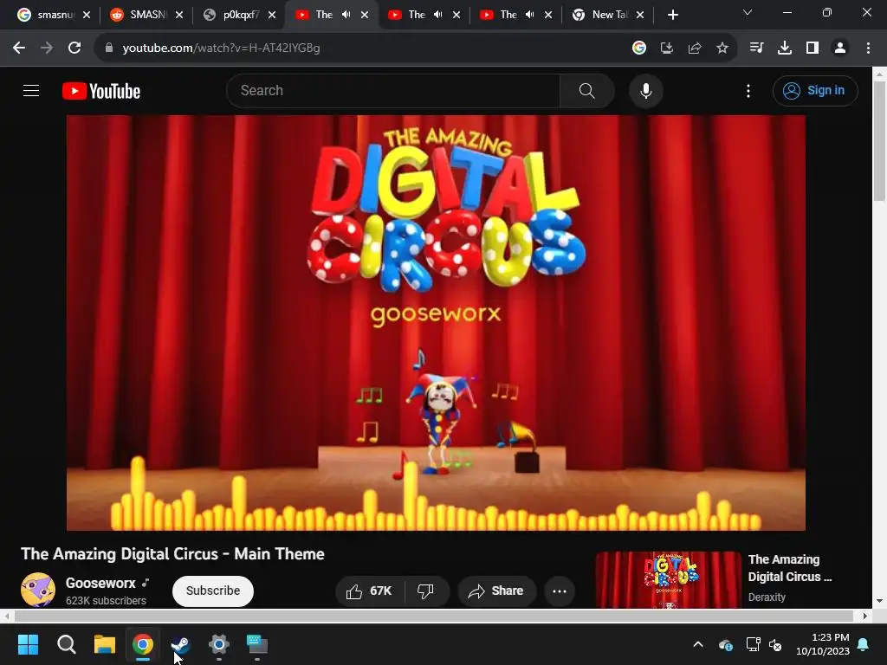Click the video title text
The height and width of the screenshot is (665, 887).
172,553
